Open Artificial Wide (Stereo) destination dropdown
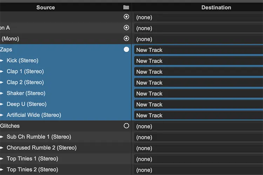This screenshot has width=263, height=175. (198, 115)
